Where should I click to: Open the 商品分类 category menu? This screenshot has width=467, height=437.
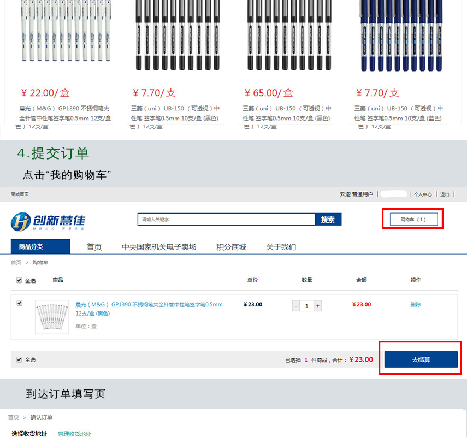coord(40,246)
